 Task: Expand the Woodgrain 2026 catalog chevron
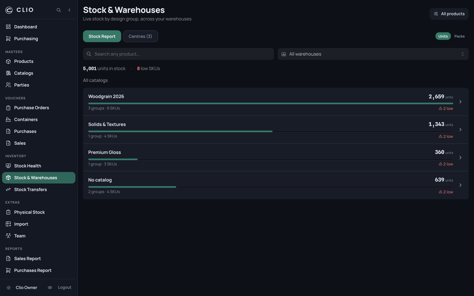click(460, 102)
